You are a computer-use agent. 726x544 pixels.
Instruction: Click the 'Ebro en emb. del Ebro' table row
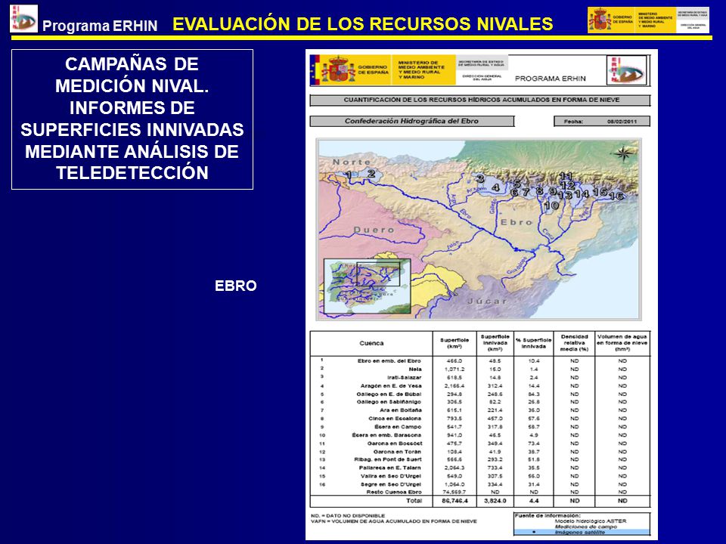(480, 361)
